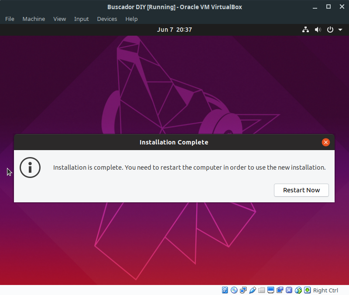This screenshot has height=295, width=349.
Task: Click the shared folders status icon
Action: pos(261,290)
